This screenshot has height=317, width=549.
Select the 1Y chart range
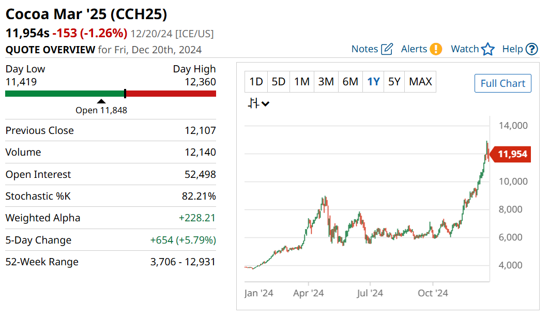click(373, 82)
